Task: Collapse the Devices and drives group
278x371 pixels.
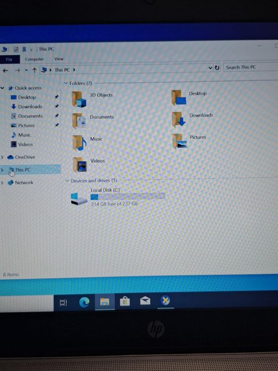Action: [x=67, y=181]
